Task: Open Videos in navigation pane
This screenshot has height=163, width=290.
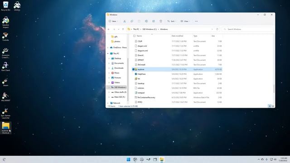Action: coord(117,82)
